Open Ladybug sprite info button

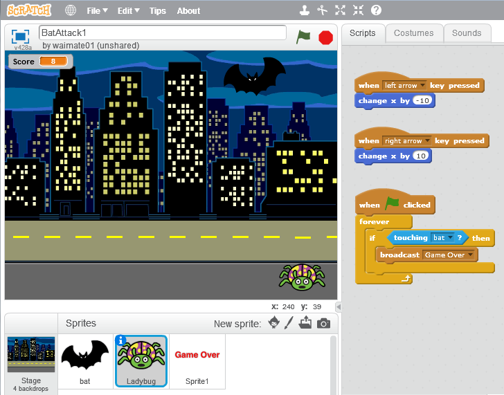121,340
